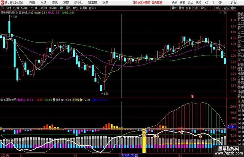Switch to 5分钟 period
This screenshot has height=157, width=244.
[24, 8]
